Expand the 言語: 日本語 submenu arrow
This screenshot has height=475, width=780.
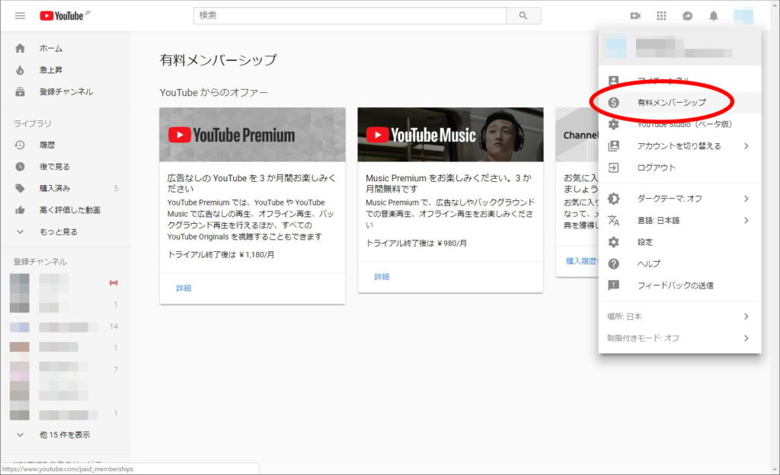[746, 220]
